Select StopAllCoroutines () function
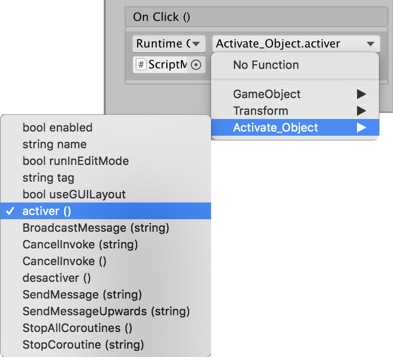This screenshot has width=393, height=357. (x=77, y=328)
